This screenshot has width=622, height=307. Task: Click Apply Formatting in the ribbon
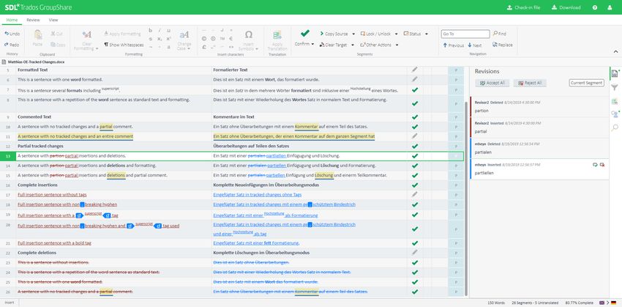(122, 34)
